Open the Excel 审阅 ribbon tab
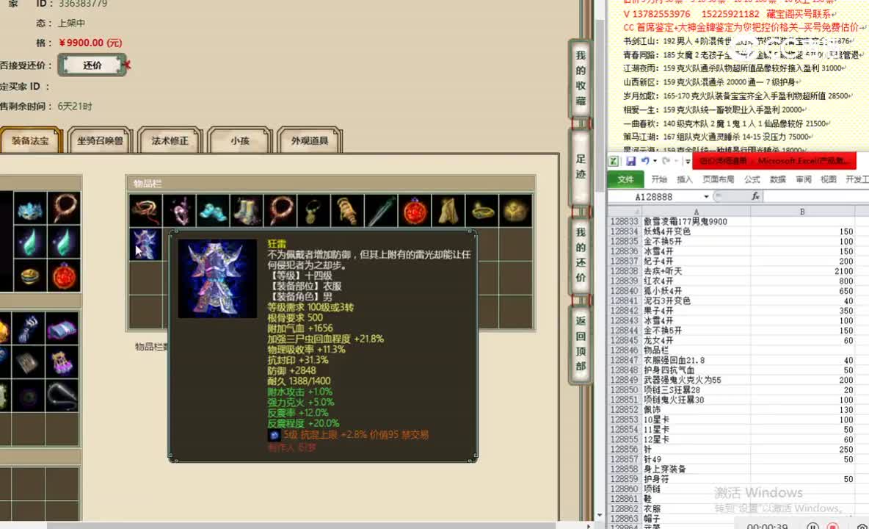Viewport: 869px width, 529px height. click(804, 180)
